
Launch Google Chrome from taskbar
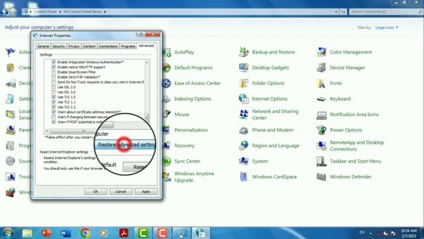[85, 233]
